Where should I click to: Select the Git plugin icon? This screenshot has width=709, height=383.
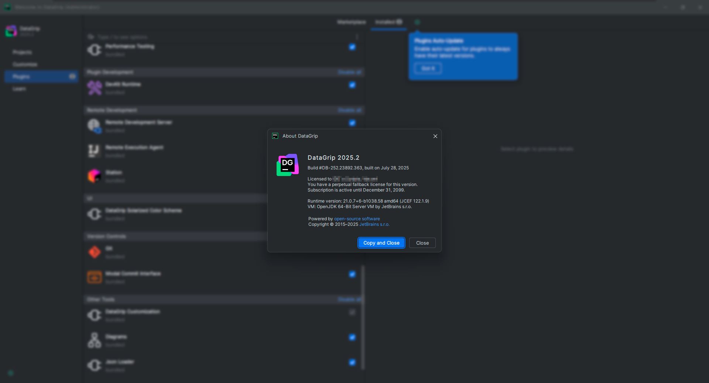(95, 252)
